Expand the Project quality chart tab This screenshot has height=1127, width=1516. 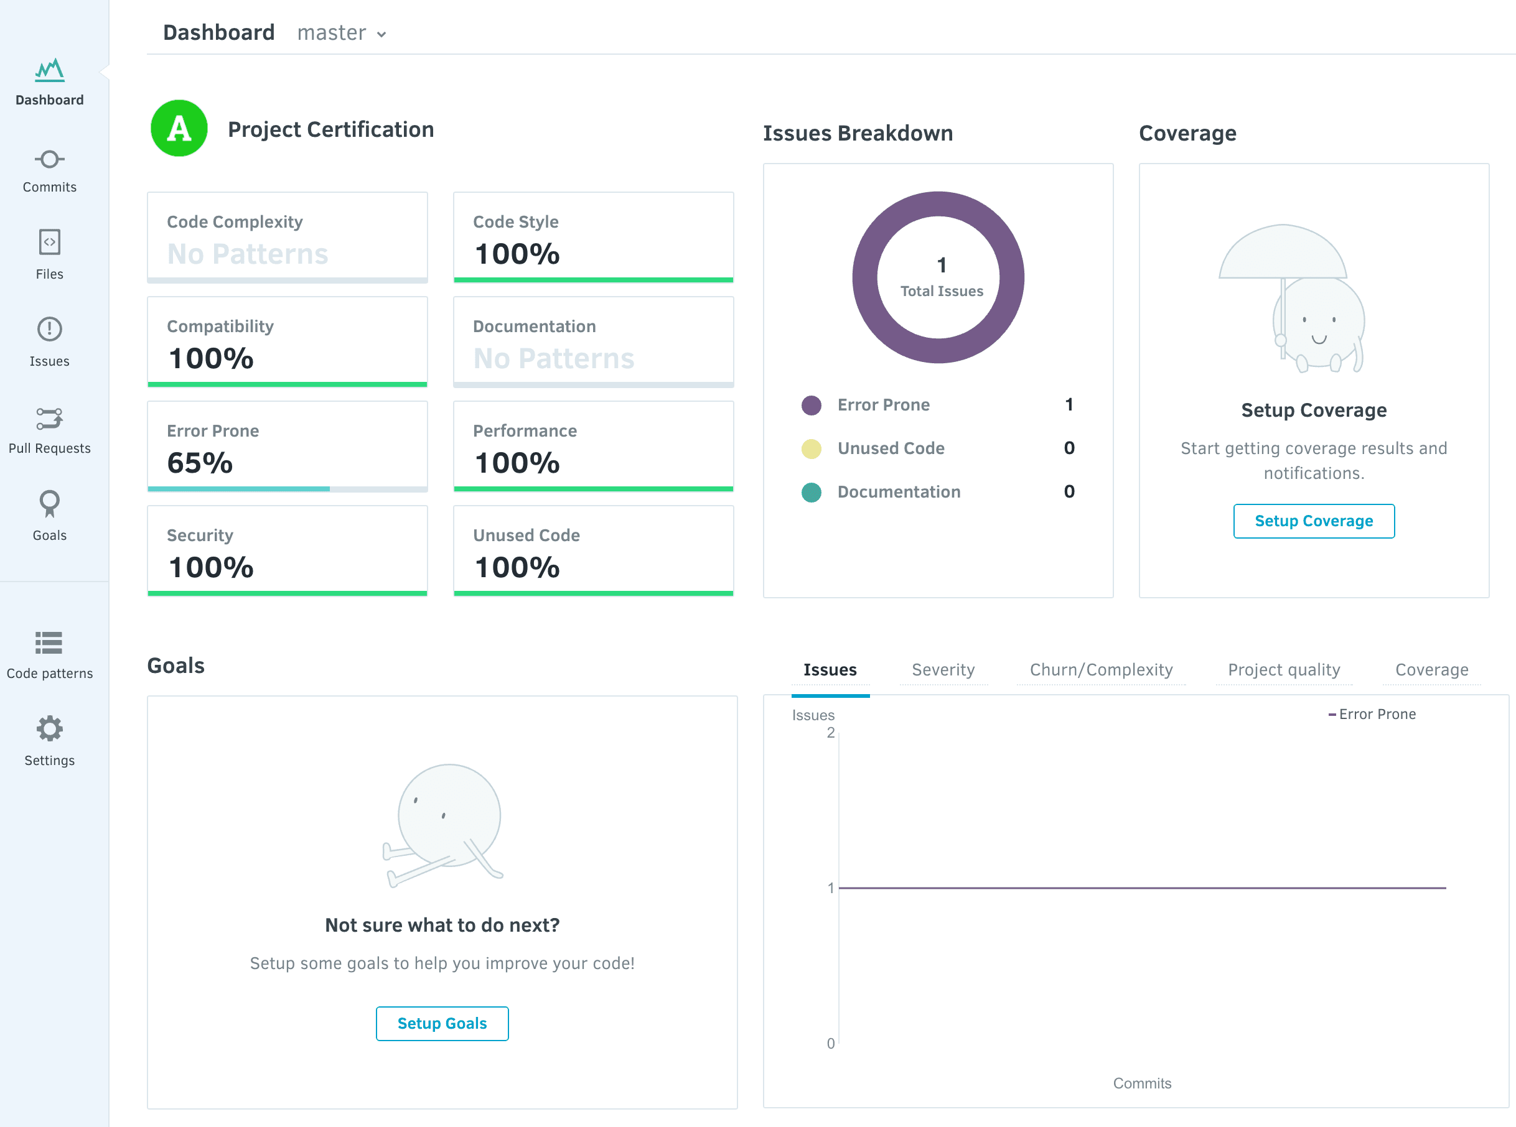pos(1284,669)
